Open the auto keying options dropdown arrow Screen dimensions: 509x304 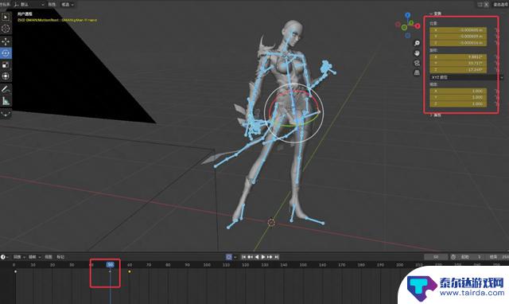tap(235, 257)
